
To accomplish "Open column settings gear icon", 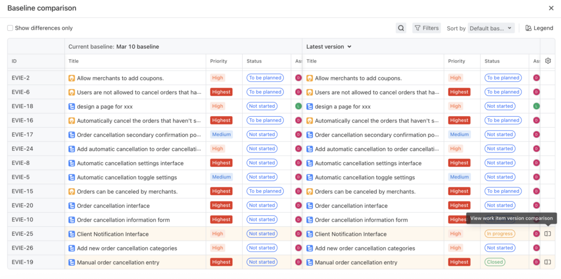I will (548, 61).
